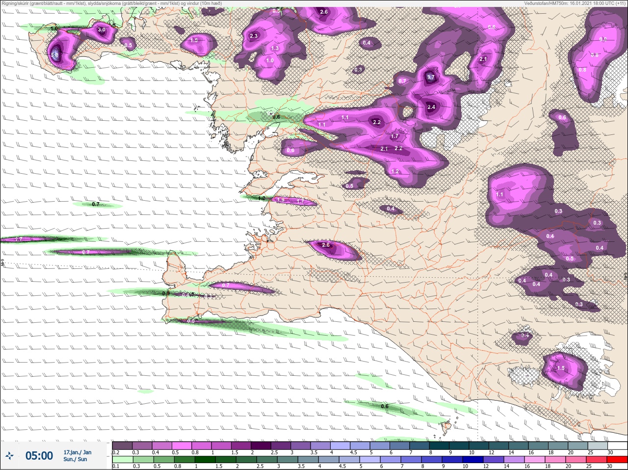Select the rain legend swatch labeled 0.5
This screenshot has width=628, height=470.
pos(163,460)
